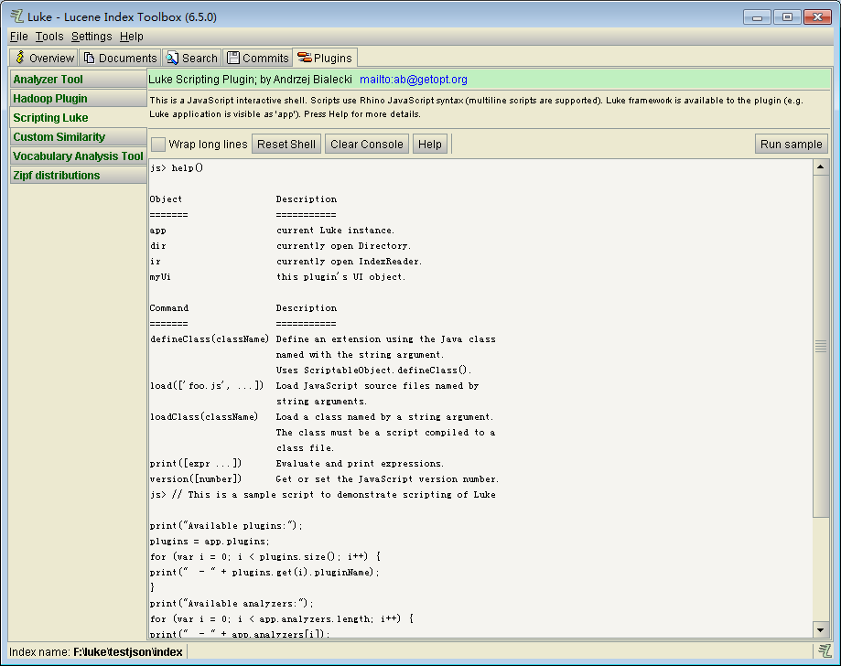841x666 pixels.
Task: Click the Help button in shell toolbar
Action: 429,145
